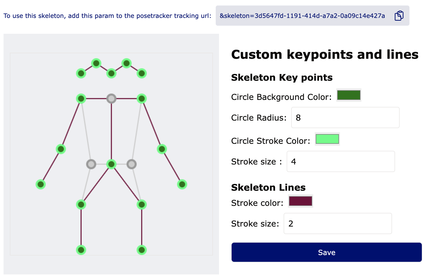The image size is (439, 277).
Task: Click the bottom-right ankle keypoint
Action: point(142,250)
